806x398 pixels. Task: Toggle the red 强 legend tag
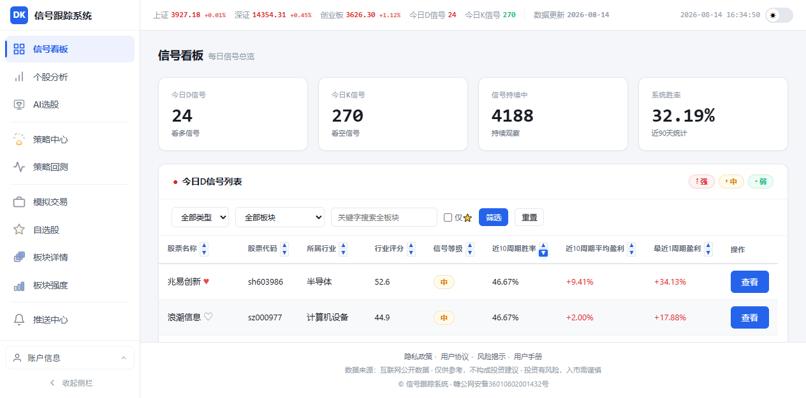tap(701, 181)
